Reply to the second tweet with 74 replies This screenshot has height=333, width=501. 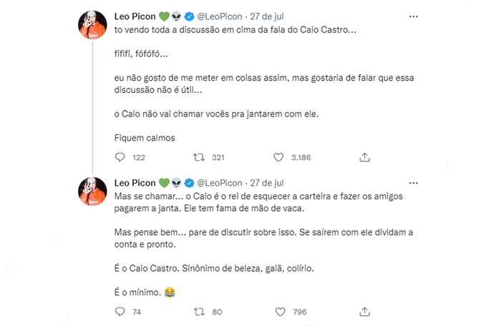(120, 312)
